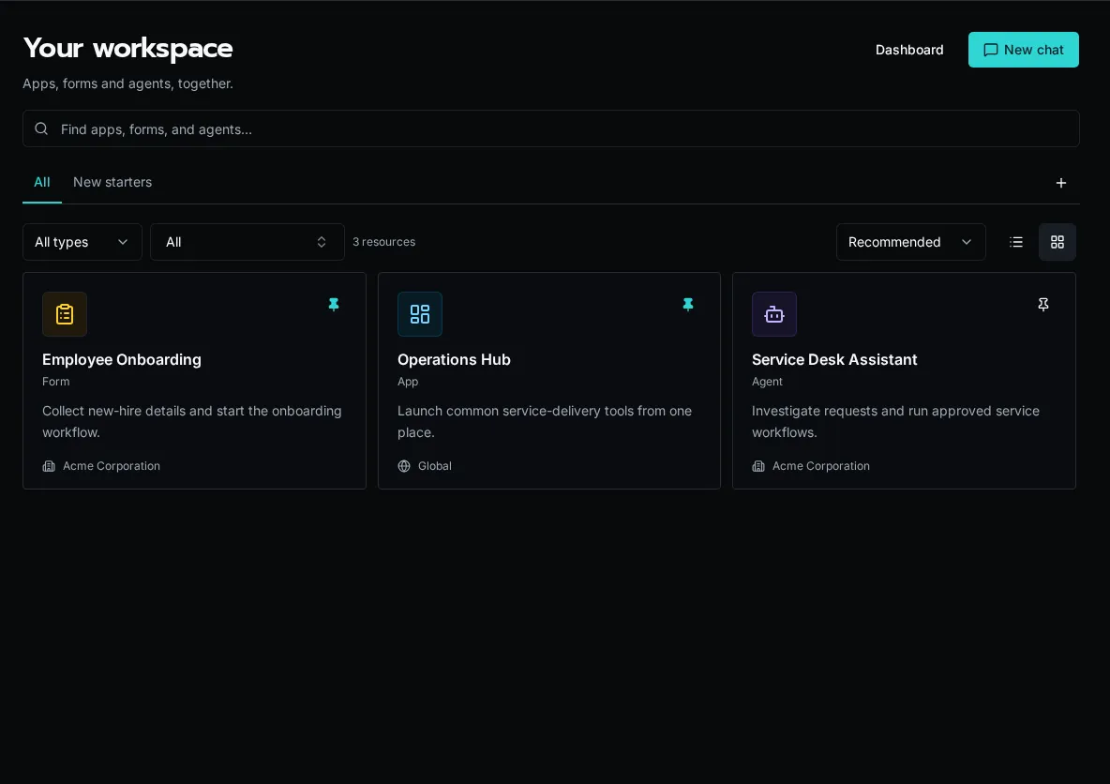
Task: Click the building icon beside Employee Onboarding's Acme Corporation
Action: coord(49,466)
